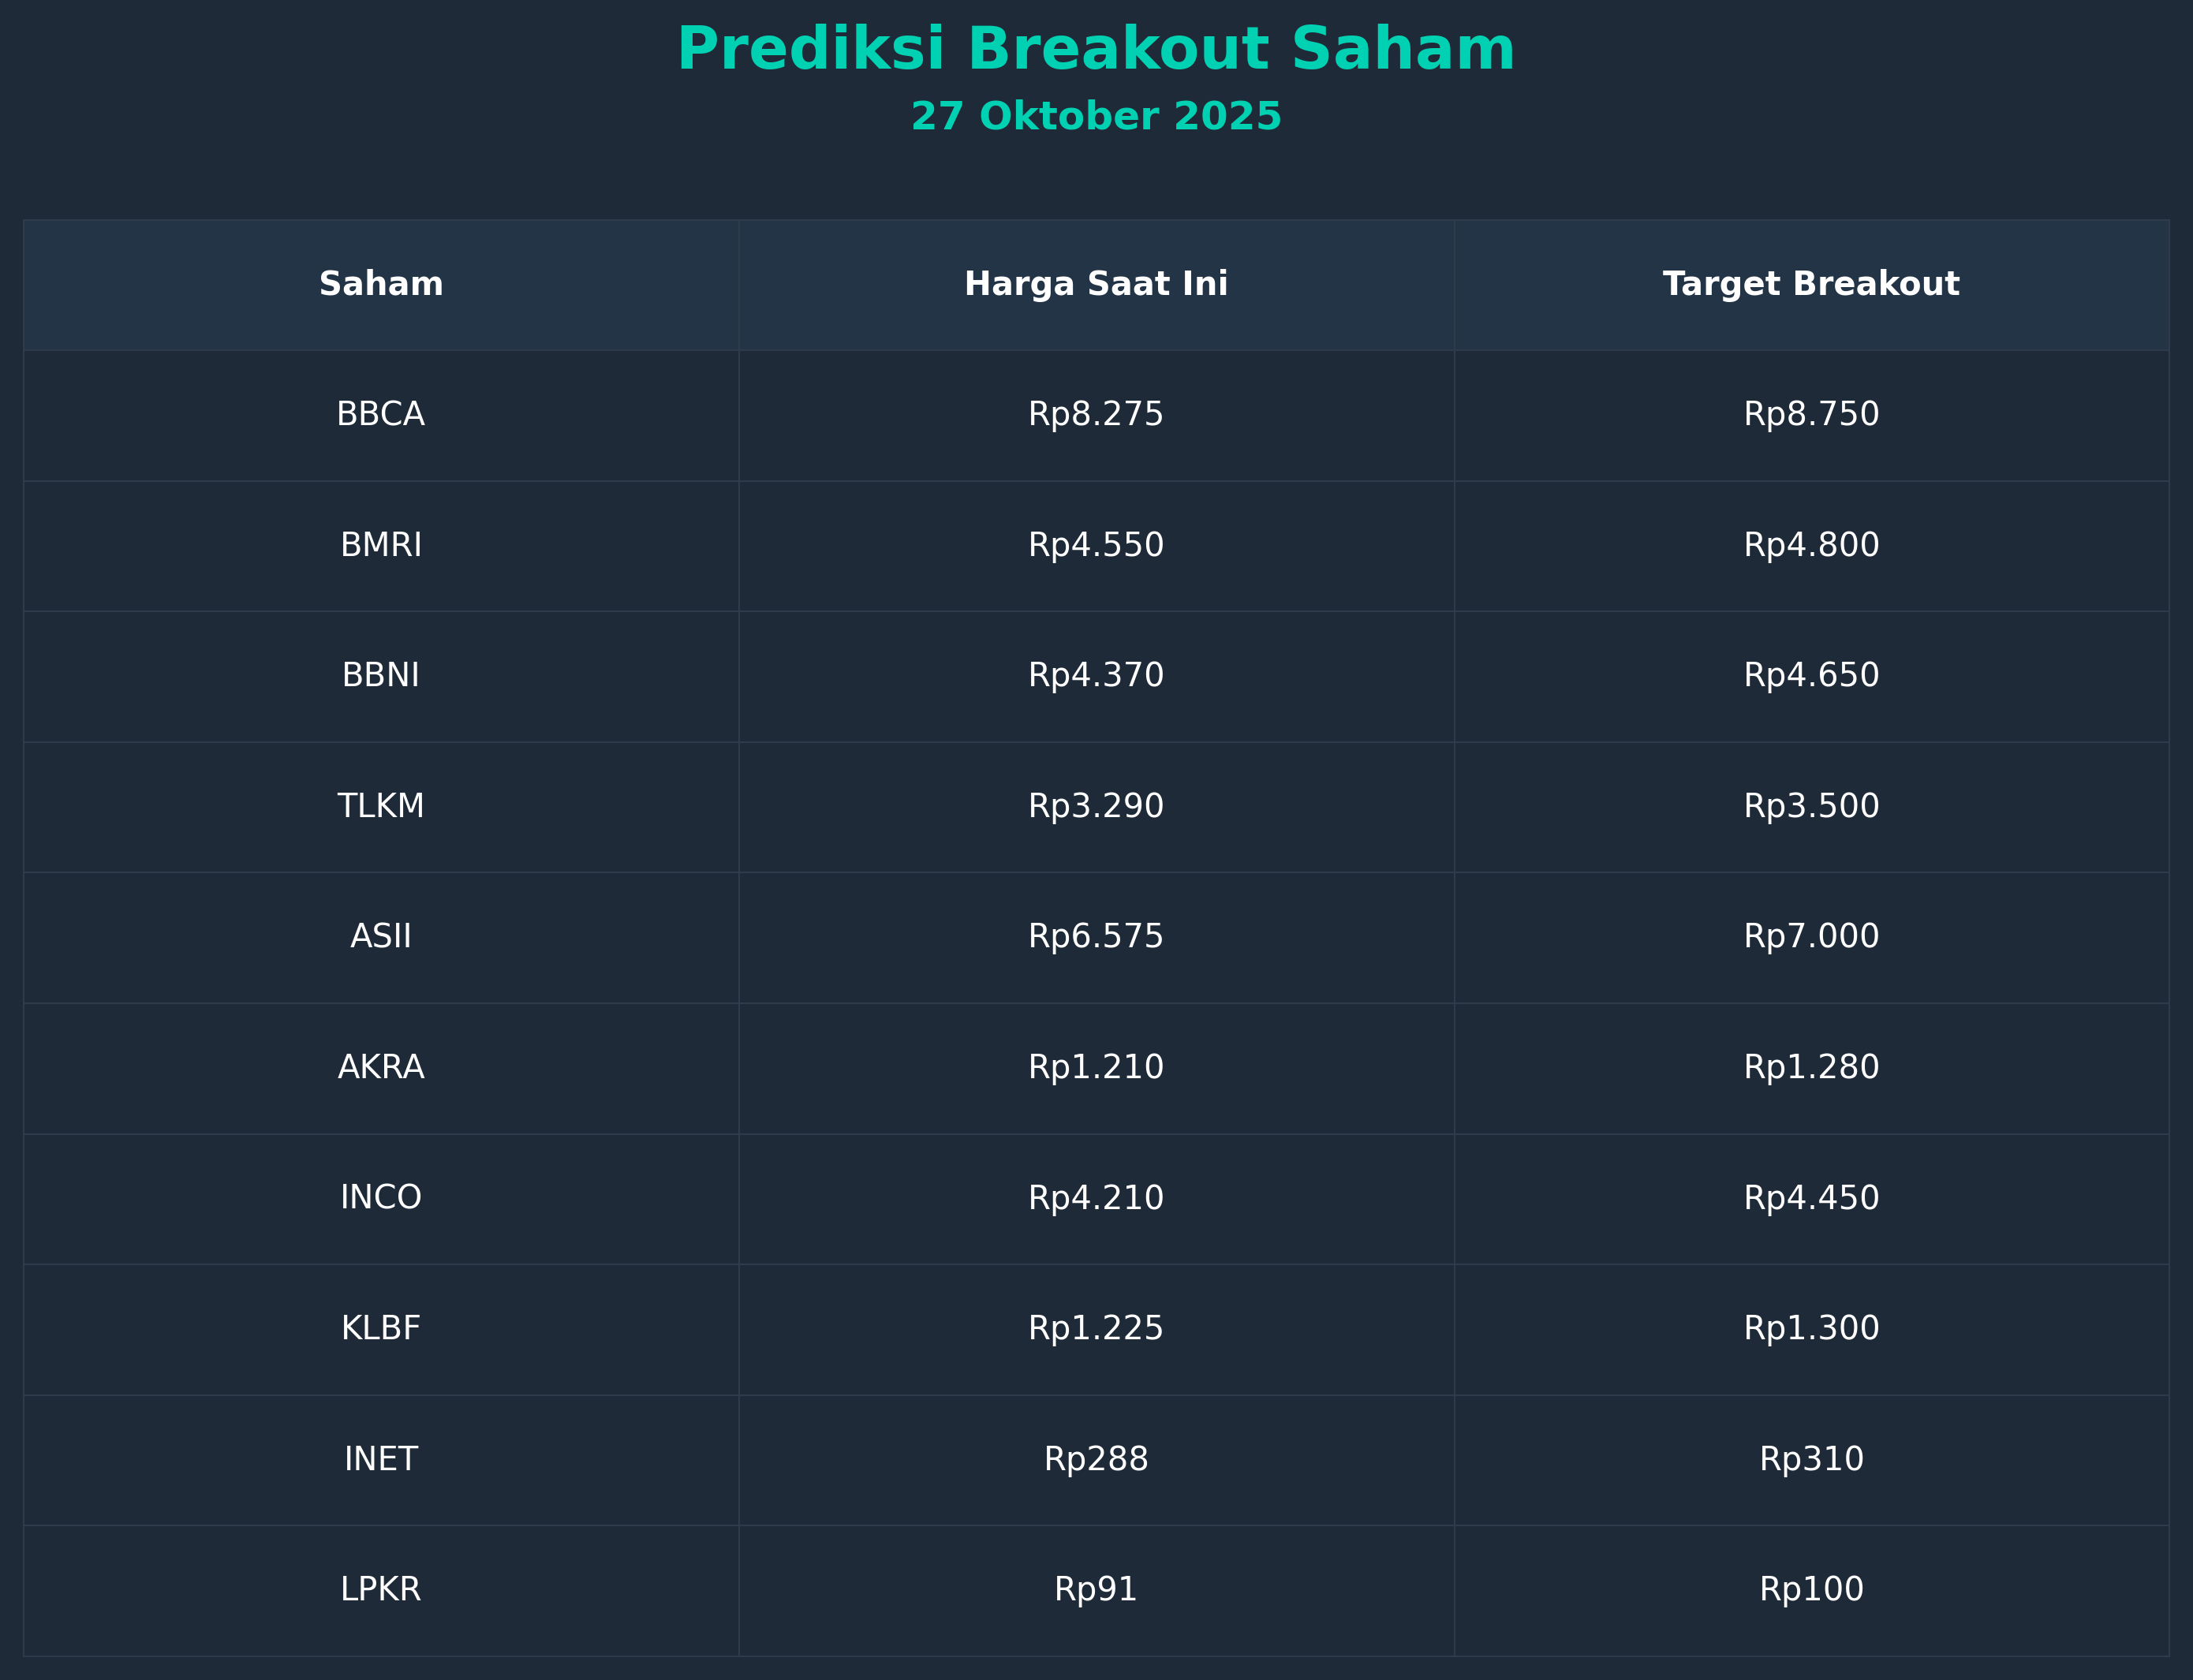This screenshot has width=2193, height=1680.
Task: Click the LPKR stock cell
Action: pos(381,1590)
